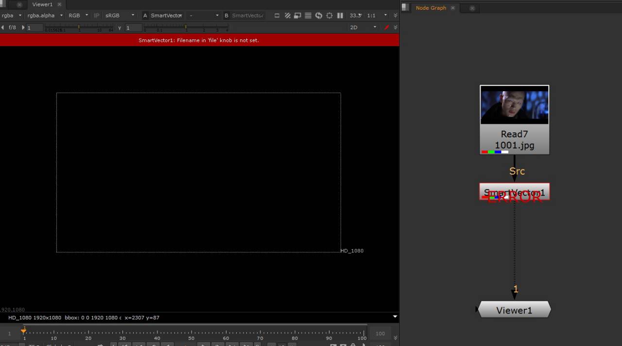Open the 33.3 zoom level dropdown
The width and height of the screenshot is (622, 346).
(356, 16)
